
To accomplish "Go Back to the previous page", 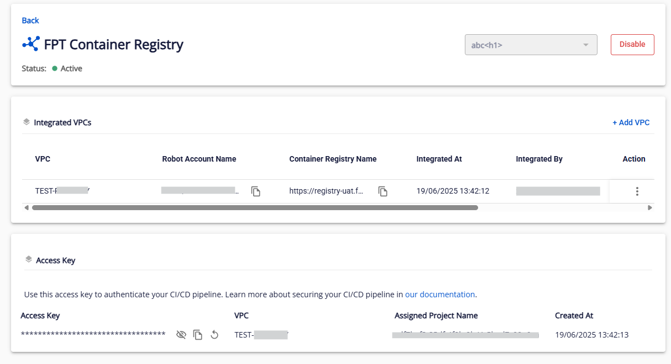I will [30, 20].
